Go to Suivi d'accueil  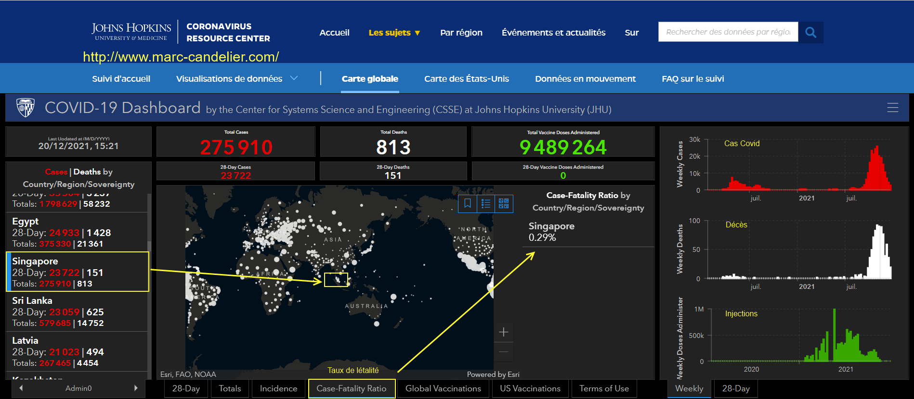121,78
